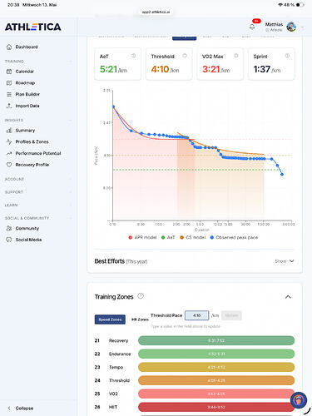Click the Threshold Pace input field
Screen dimensions: 312x416
point(196,315)
